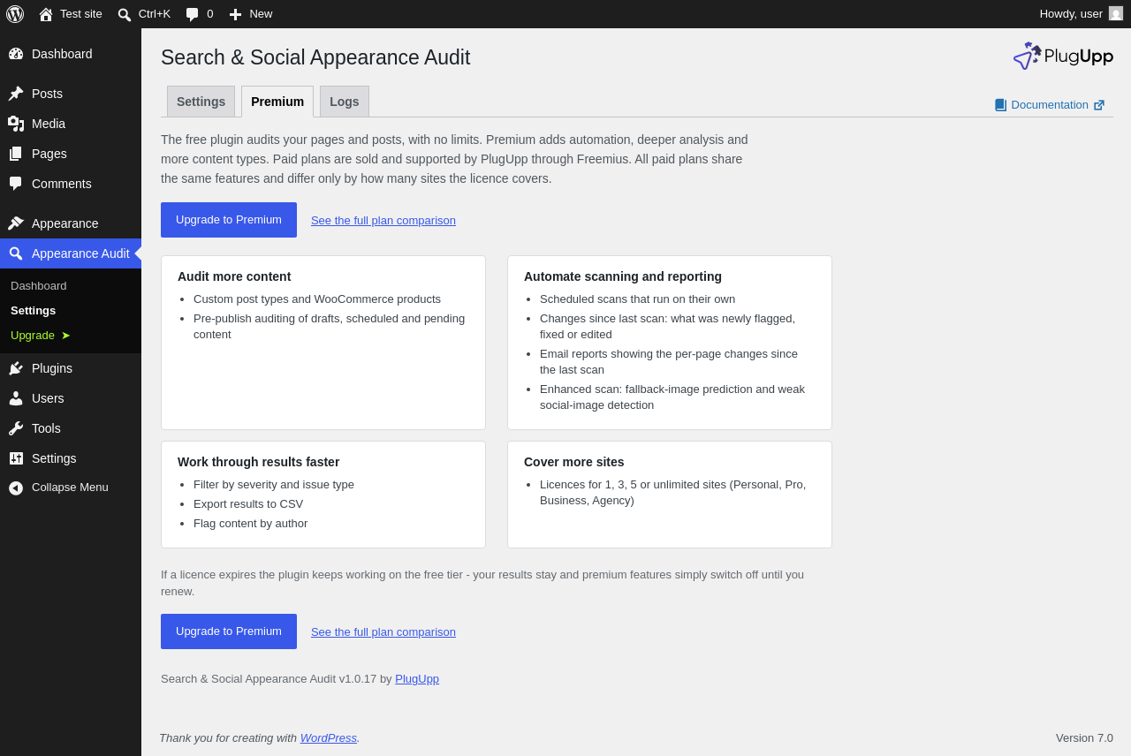1131x756 pixels.
Task: Click the bottom Upgrade to Premium button
Action: (x=229, y=631)
